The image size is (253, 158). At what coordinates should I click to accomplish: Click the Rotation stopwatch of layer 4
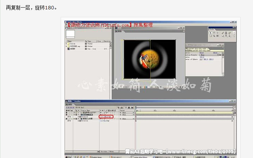(x=80, y=121)
